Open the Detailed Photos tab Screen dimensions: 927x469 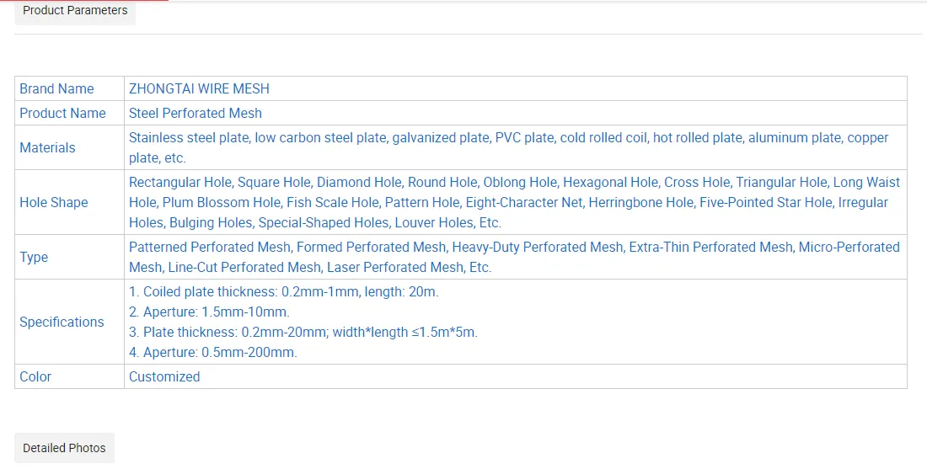tap(64, 448)
